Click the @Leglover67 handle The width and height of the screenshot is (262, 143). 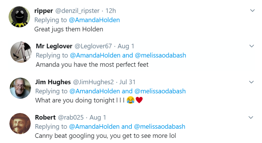(x=93, y=46)
